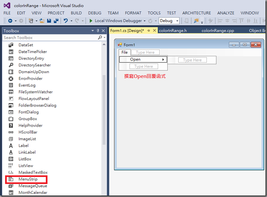This screenshot has width=267, height=197.
Task: Open the FILE menu
Action: click(7, 13)
